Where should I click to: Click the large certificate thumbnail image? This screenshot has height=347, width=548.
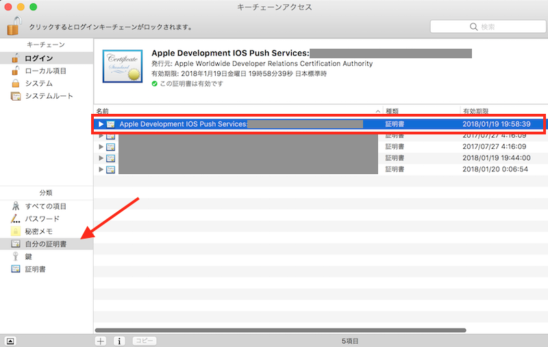[x=123, y=66]
